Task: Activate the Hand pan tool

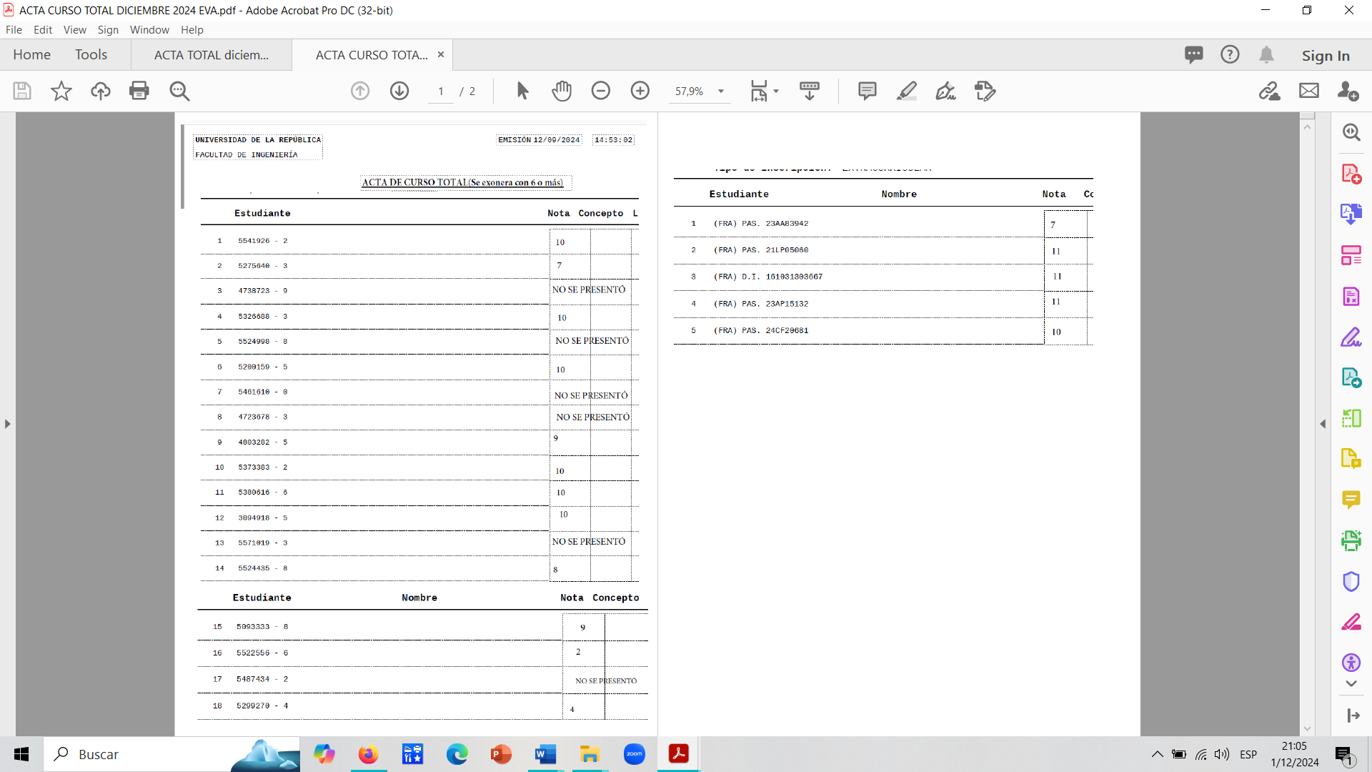Action: click(562, 91)
